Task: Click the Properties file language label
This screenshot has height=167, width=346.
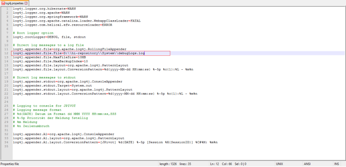Action: coord(10,164)
